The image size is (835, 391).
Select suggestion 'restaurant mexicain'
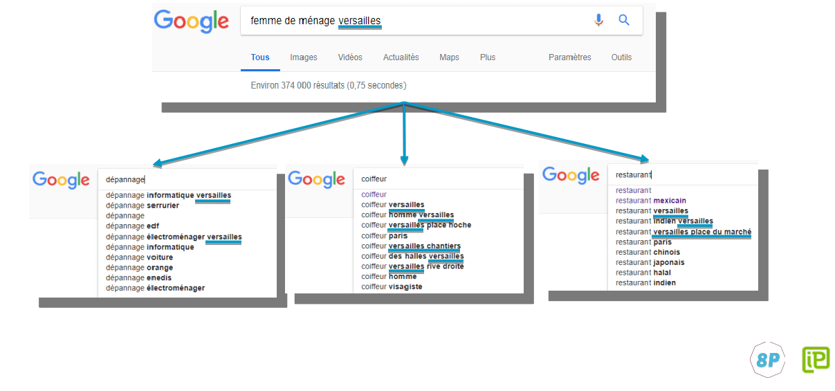[x=651, y=201]
